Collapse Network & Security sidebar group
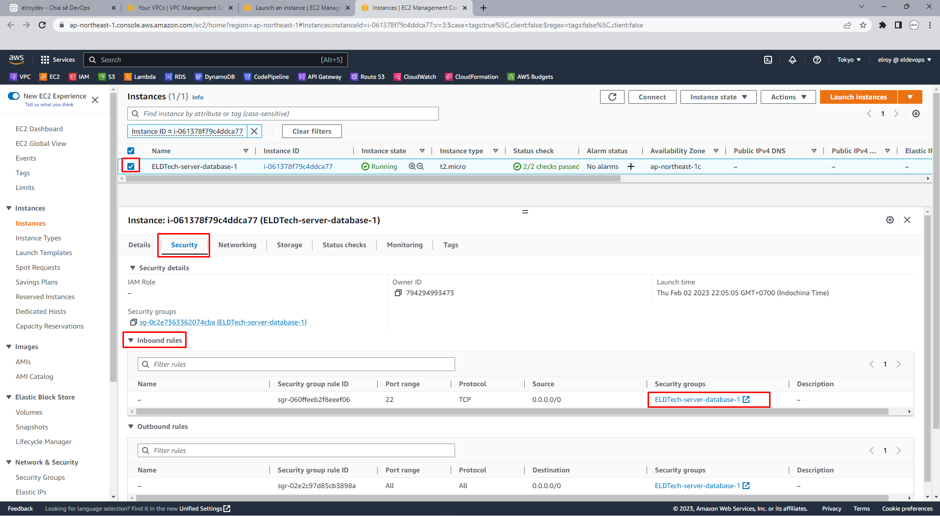This screenshot has height=516, width=940. click(9, 462)
